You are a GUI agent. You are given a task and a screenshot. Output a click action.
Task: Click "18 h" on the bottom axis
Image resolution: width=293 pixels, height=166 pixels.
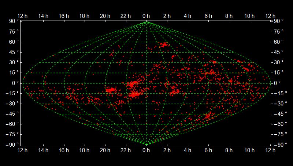pos(85,150)
